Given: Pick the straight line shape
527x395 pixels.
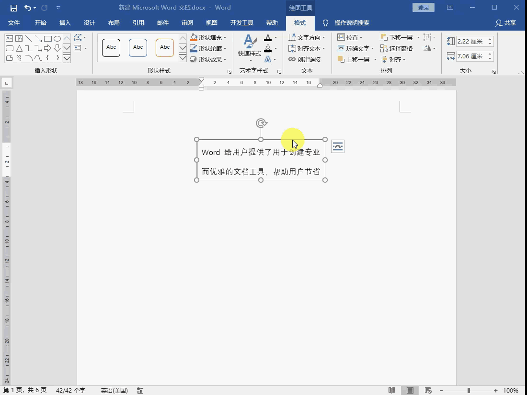Looking at the screenshot, I should [29, 39].
